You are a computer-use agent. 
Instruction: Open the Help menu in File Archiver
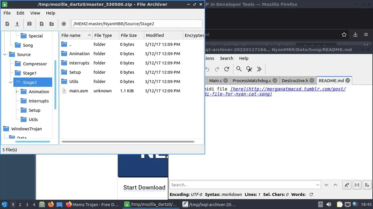tap(50, 13)
